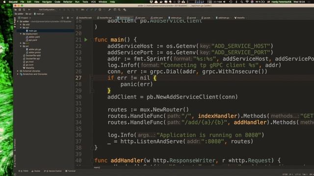Open the GoLand application menu
The width and height of the screenshot is (314, 176).
coord(13,2)
